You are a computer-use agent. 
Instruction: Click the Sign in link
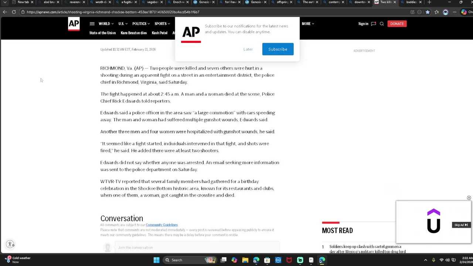tap(363, 24)
